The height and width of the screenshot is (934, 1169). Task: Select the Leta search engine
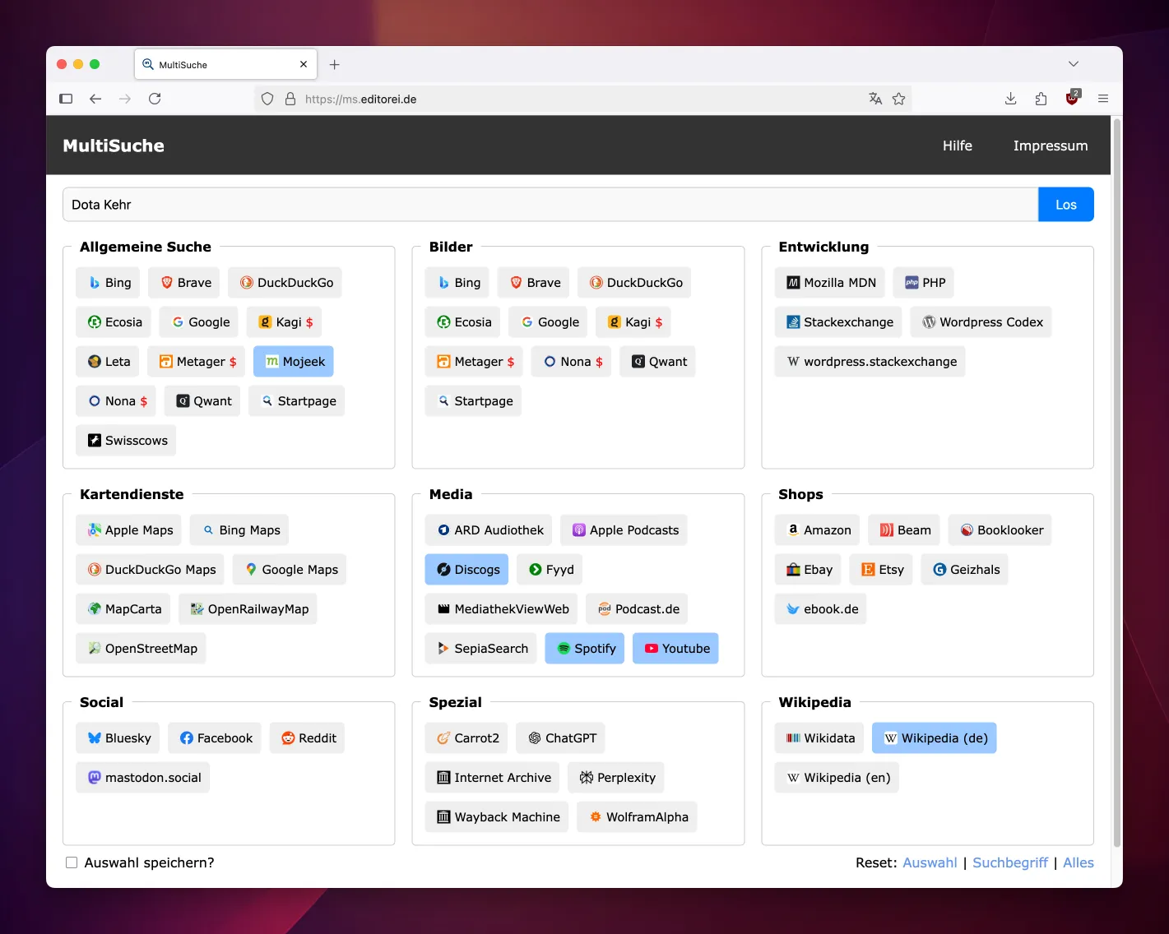tap(108, 362)
